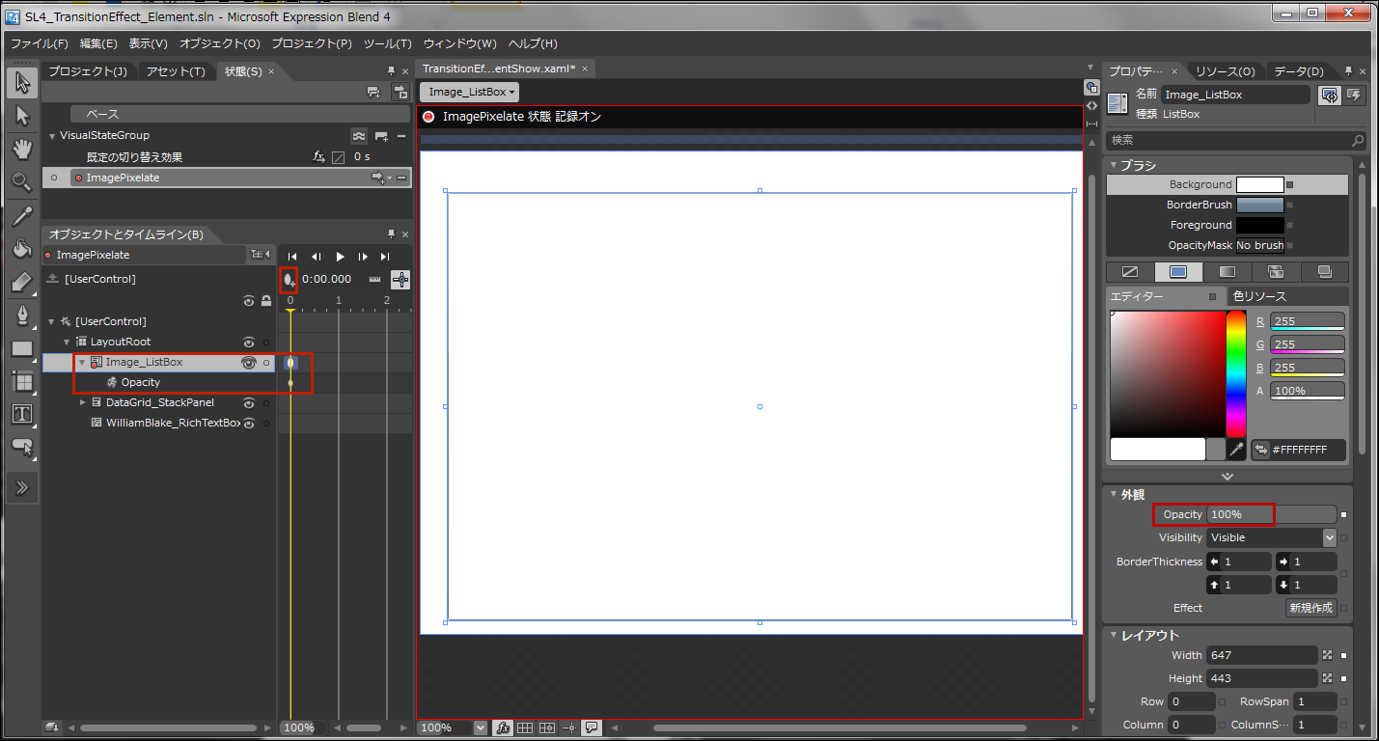Toggle rendering effects fx button

click(503, 727)
